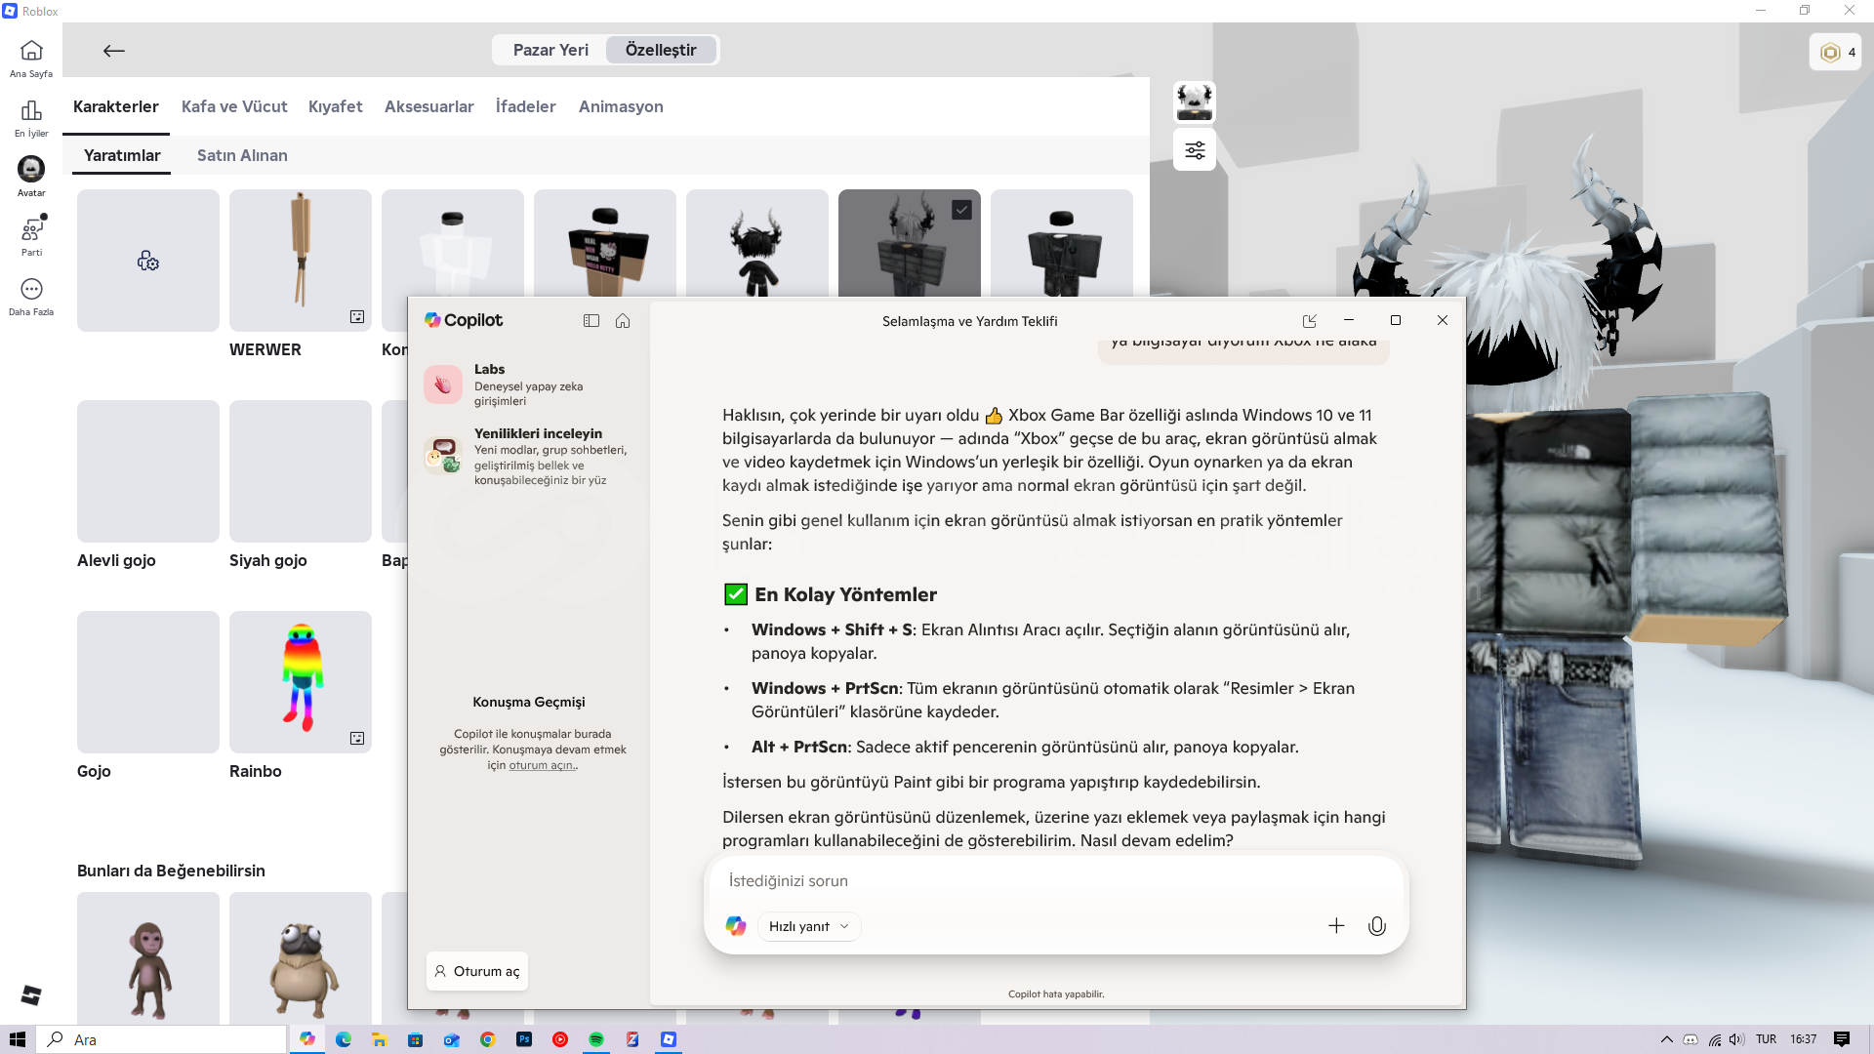Click the Oturum aç button
1874x1054 pixels.
[477, 971]
